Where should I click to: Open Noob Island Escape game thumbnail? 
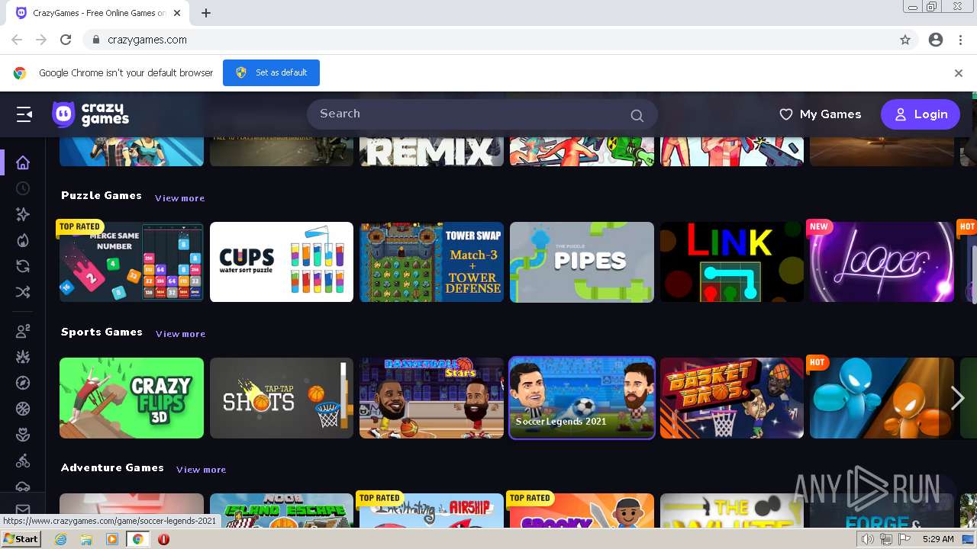tap(282, 511)
